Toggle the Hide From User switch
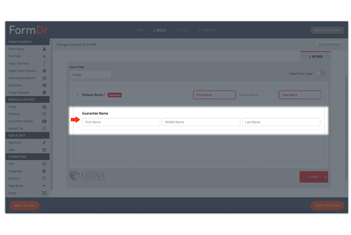The height and width of the screenshot is (235, 351). coord(320,74)
